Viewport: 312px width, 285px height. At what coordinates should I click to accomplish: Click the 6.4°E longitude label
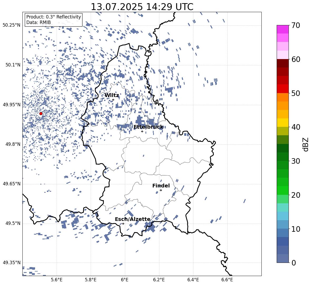click(x=193, y=280)
